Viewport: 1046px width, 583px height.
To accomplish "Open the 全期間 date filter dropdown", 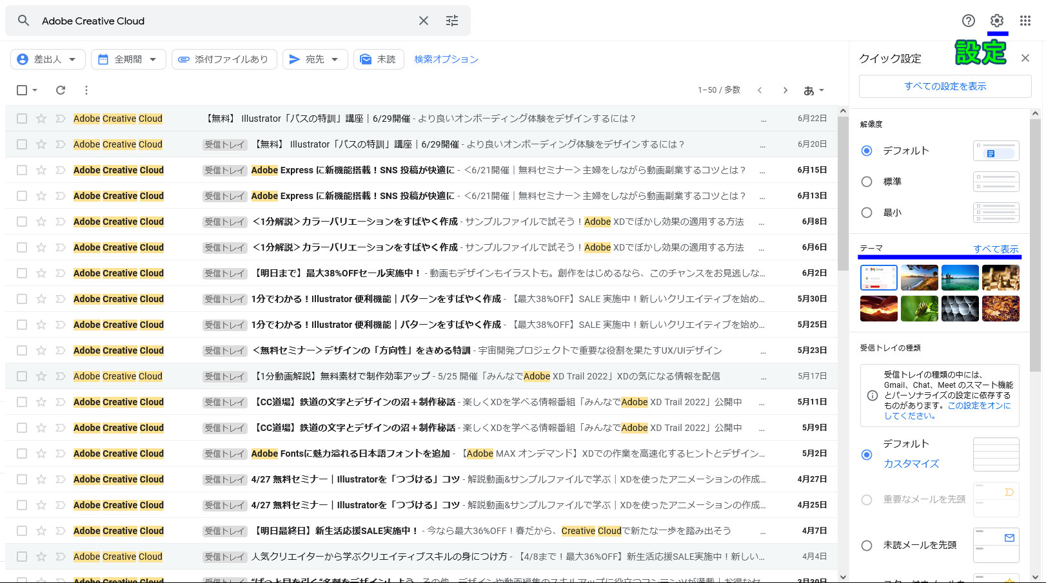I will pos(128,59).
